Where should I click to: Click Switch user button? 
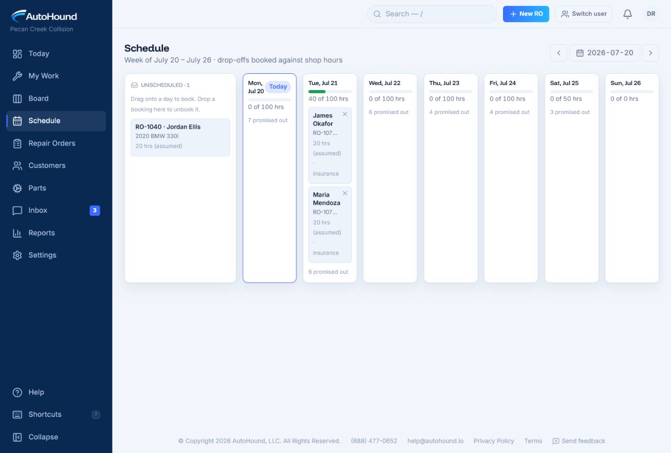(x=584, y=14)
